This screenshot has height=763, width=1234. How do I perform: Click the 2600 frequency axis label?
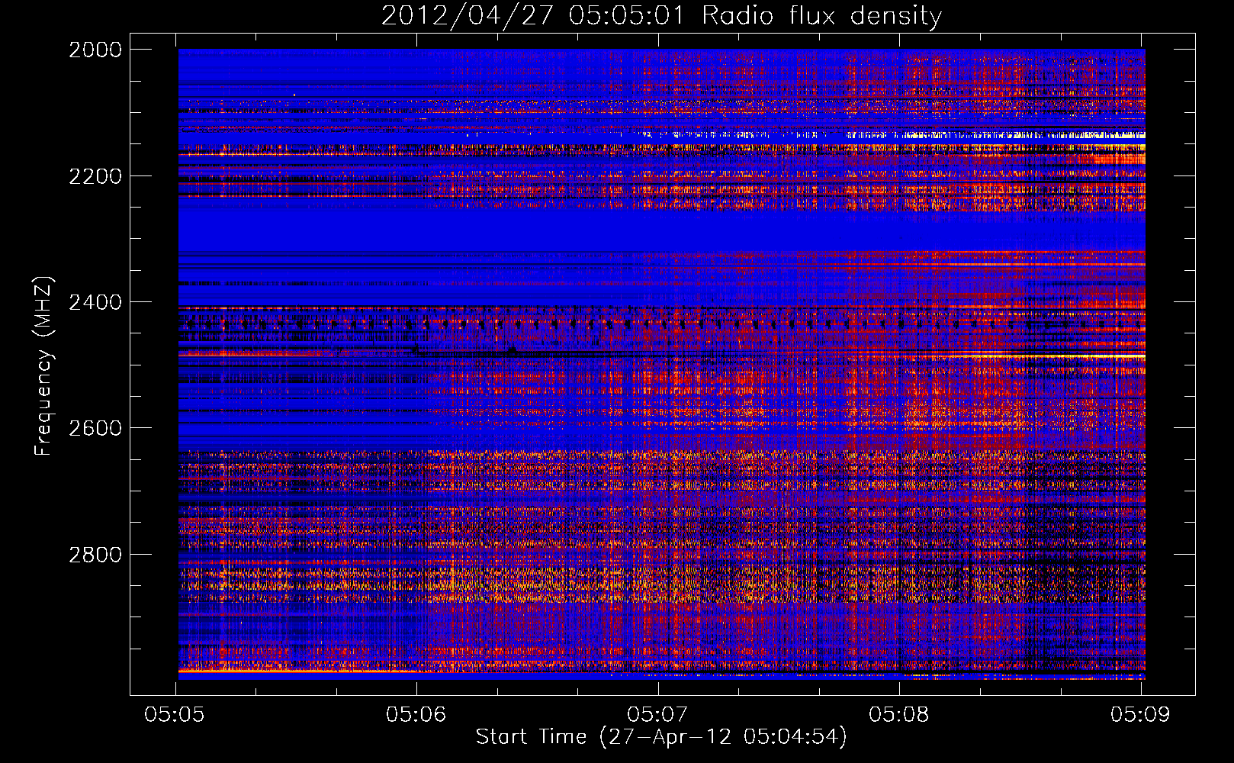tap(95, 428)
